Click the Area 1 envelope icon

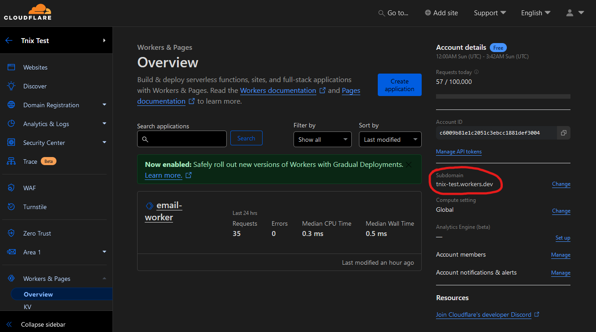pyautogui.click(x=12, y=252)
